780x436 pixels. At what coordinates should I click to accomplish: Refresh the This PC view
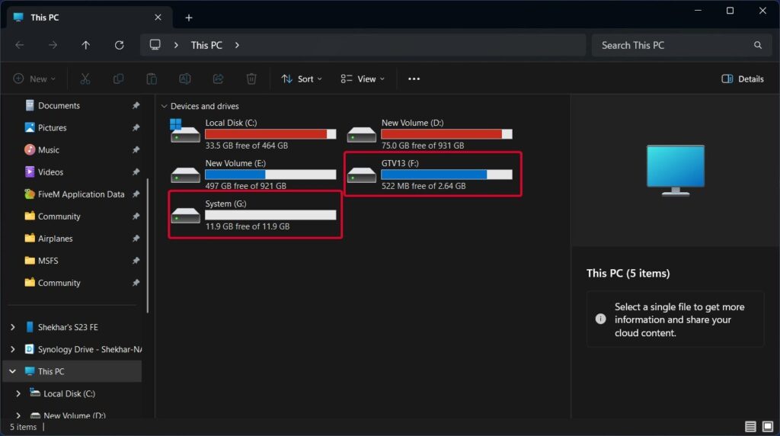(119, 45)
